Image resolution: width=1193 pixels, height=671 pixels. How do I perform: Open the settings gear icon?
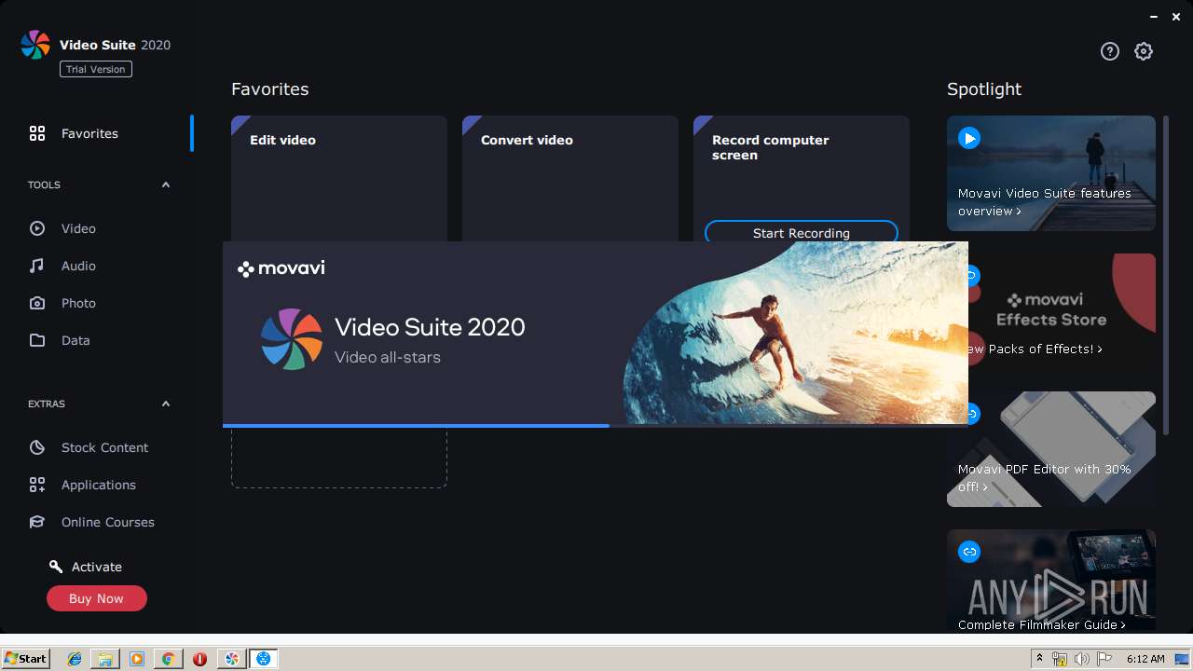(x=1144, y=51)
